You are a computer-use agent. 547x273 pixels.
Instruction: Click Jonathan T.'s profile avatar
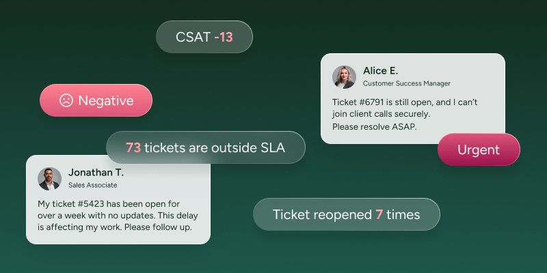49,179
